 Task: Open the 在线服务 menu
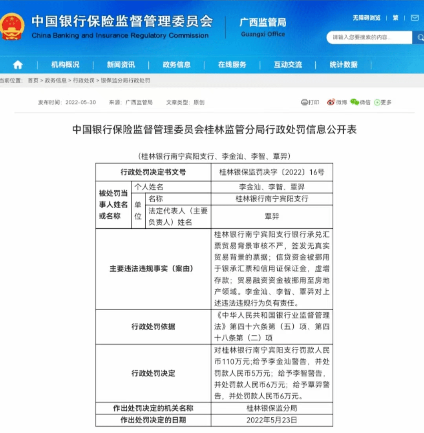pos(232,65)
